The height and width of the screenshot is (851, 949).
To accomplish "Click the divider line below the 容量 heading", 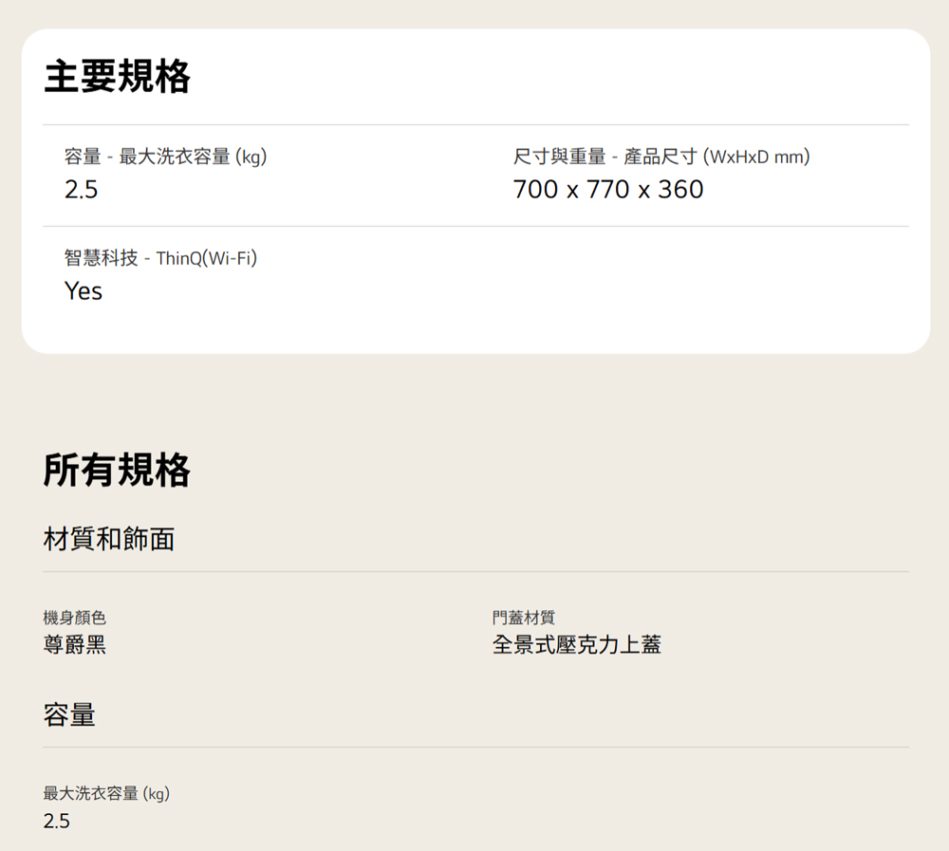I will click(x=474, y=748).
